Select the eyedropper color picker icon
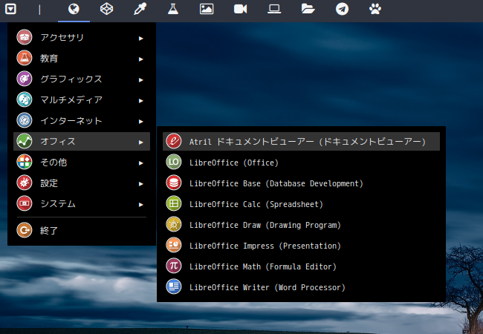Screen dimensions: 483x334 (140, 9)
